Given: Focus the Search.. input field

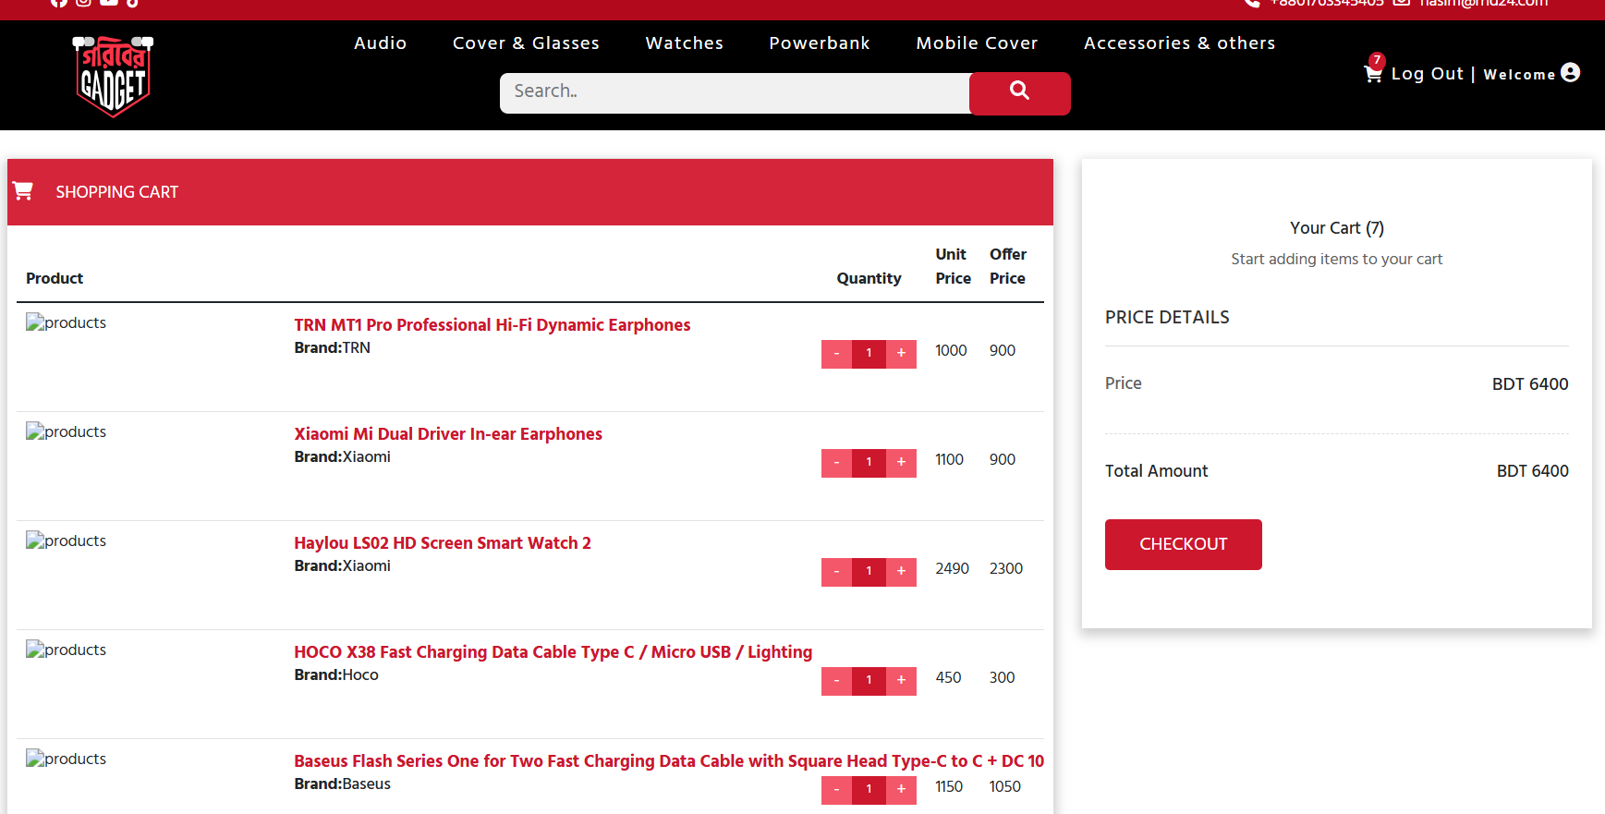Looking at the screenshot, I should tap(735, 93).
